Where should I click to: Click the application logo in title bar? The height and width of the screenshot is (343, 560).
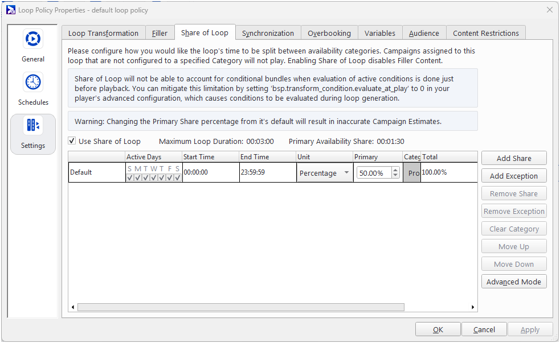click(x=10, y=10)
